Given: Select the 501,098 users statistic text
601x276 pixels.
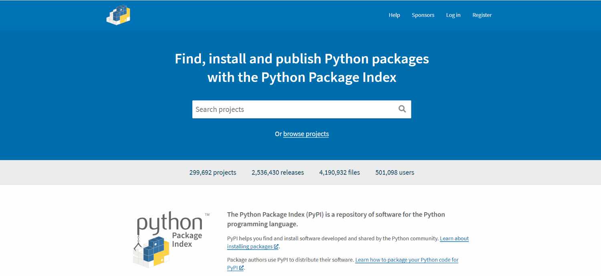Looking at the screenshot, I should (395, 172).
